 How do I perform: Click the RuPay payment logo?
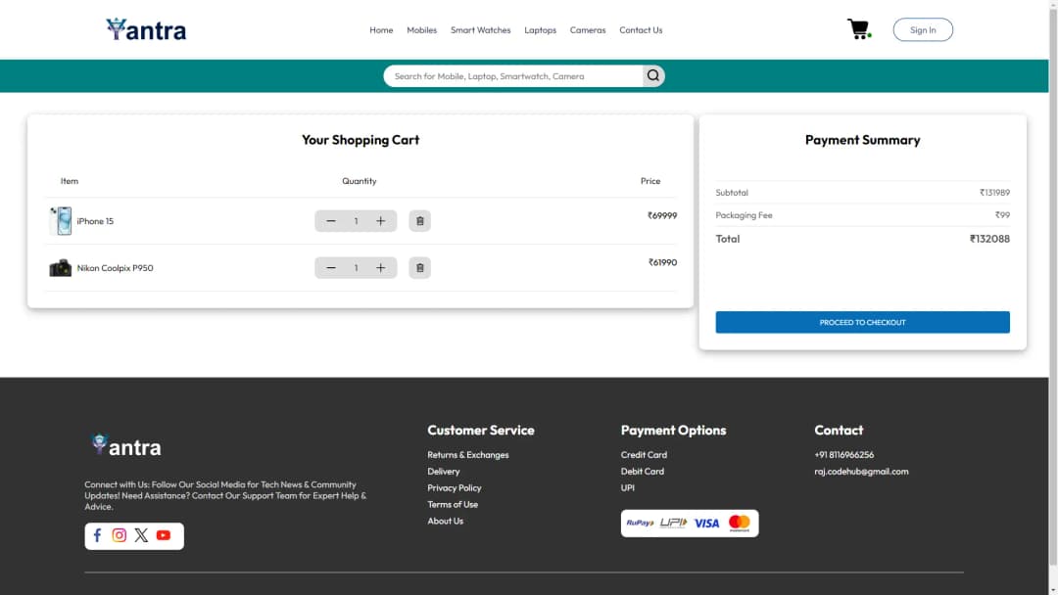(x=640, y=523)
